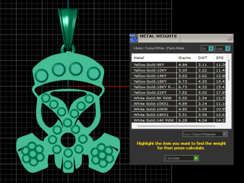Open the Use Object Materials dropdown
The image size is (244, 183).
coord(205,134)
